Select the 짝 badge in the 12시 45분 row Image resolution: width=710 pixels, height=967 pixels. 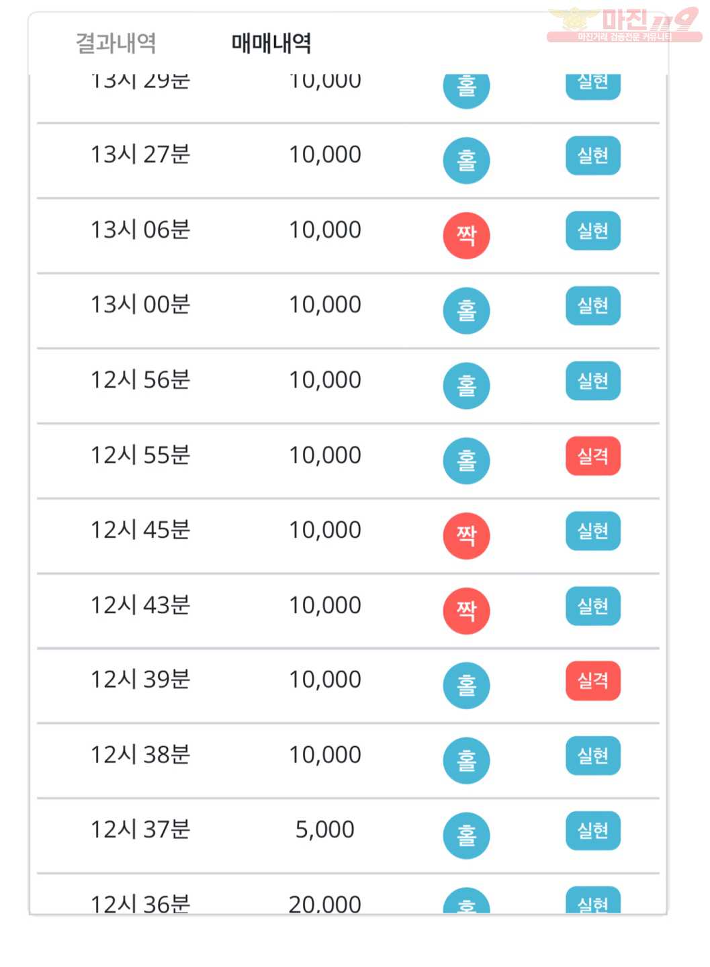(466, 536)
